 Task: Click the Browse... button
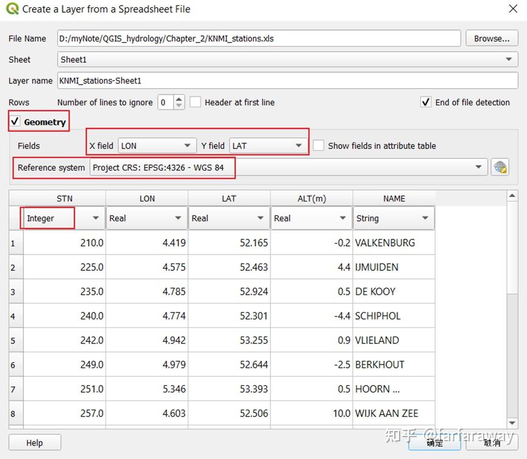click(x=491, y=38)
